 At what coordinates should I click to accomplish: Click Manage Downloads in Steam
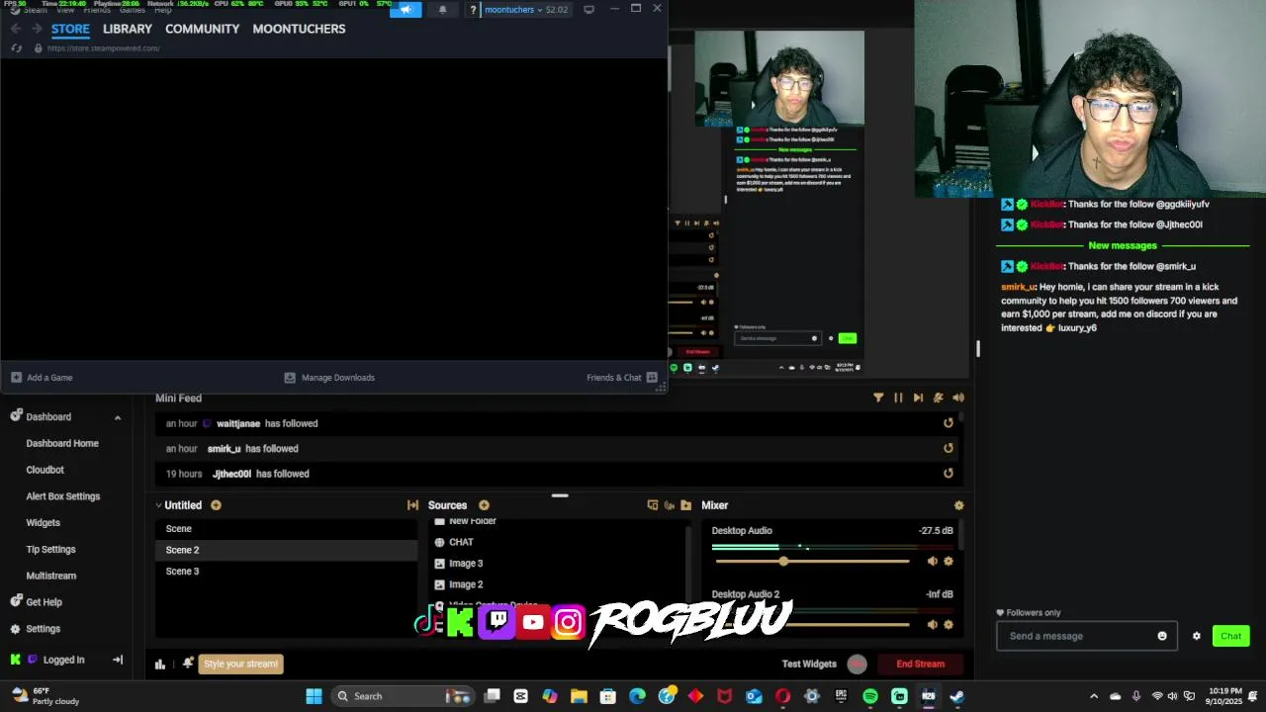[329, 378]
